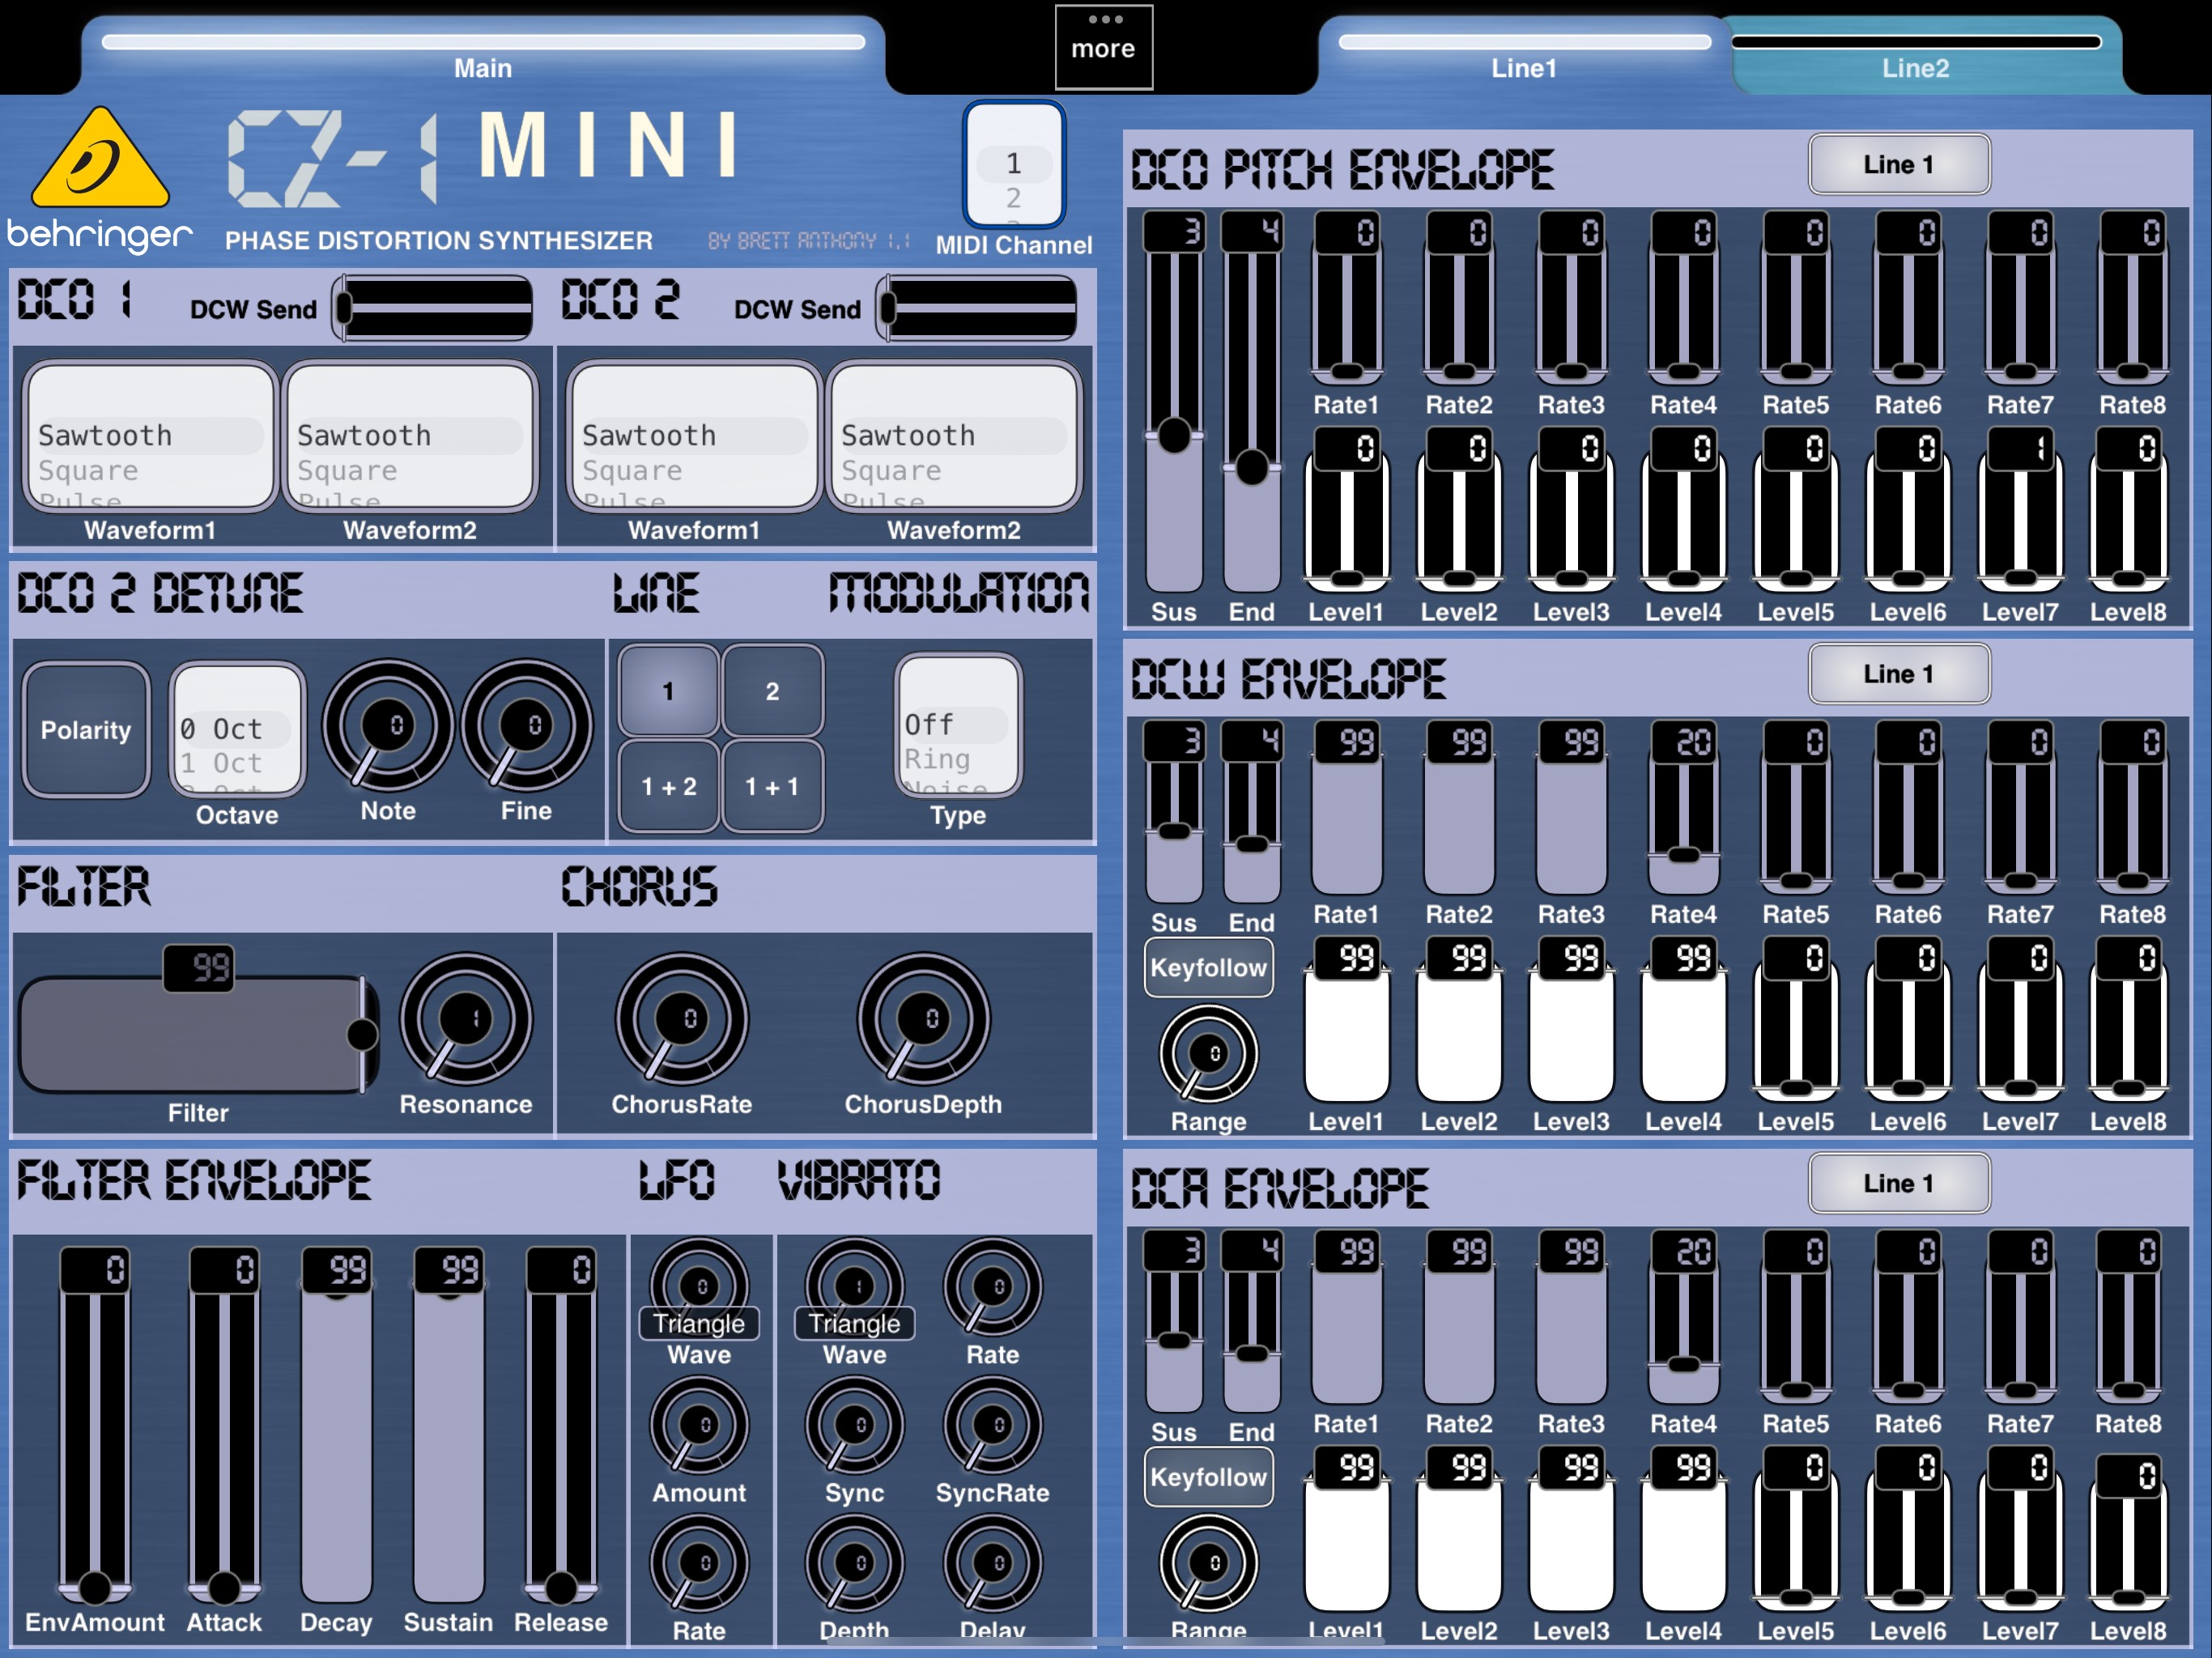
Task: Click Line 1 button in DCA Envelope
Action: [x=1899, y=1183]
